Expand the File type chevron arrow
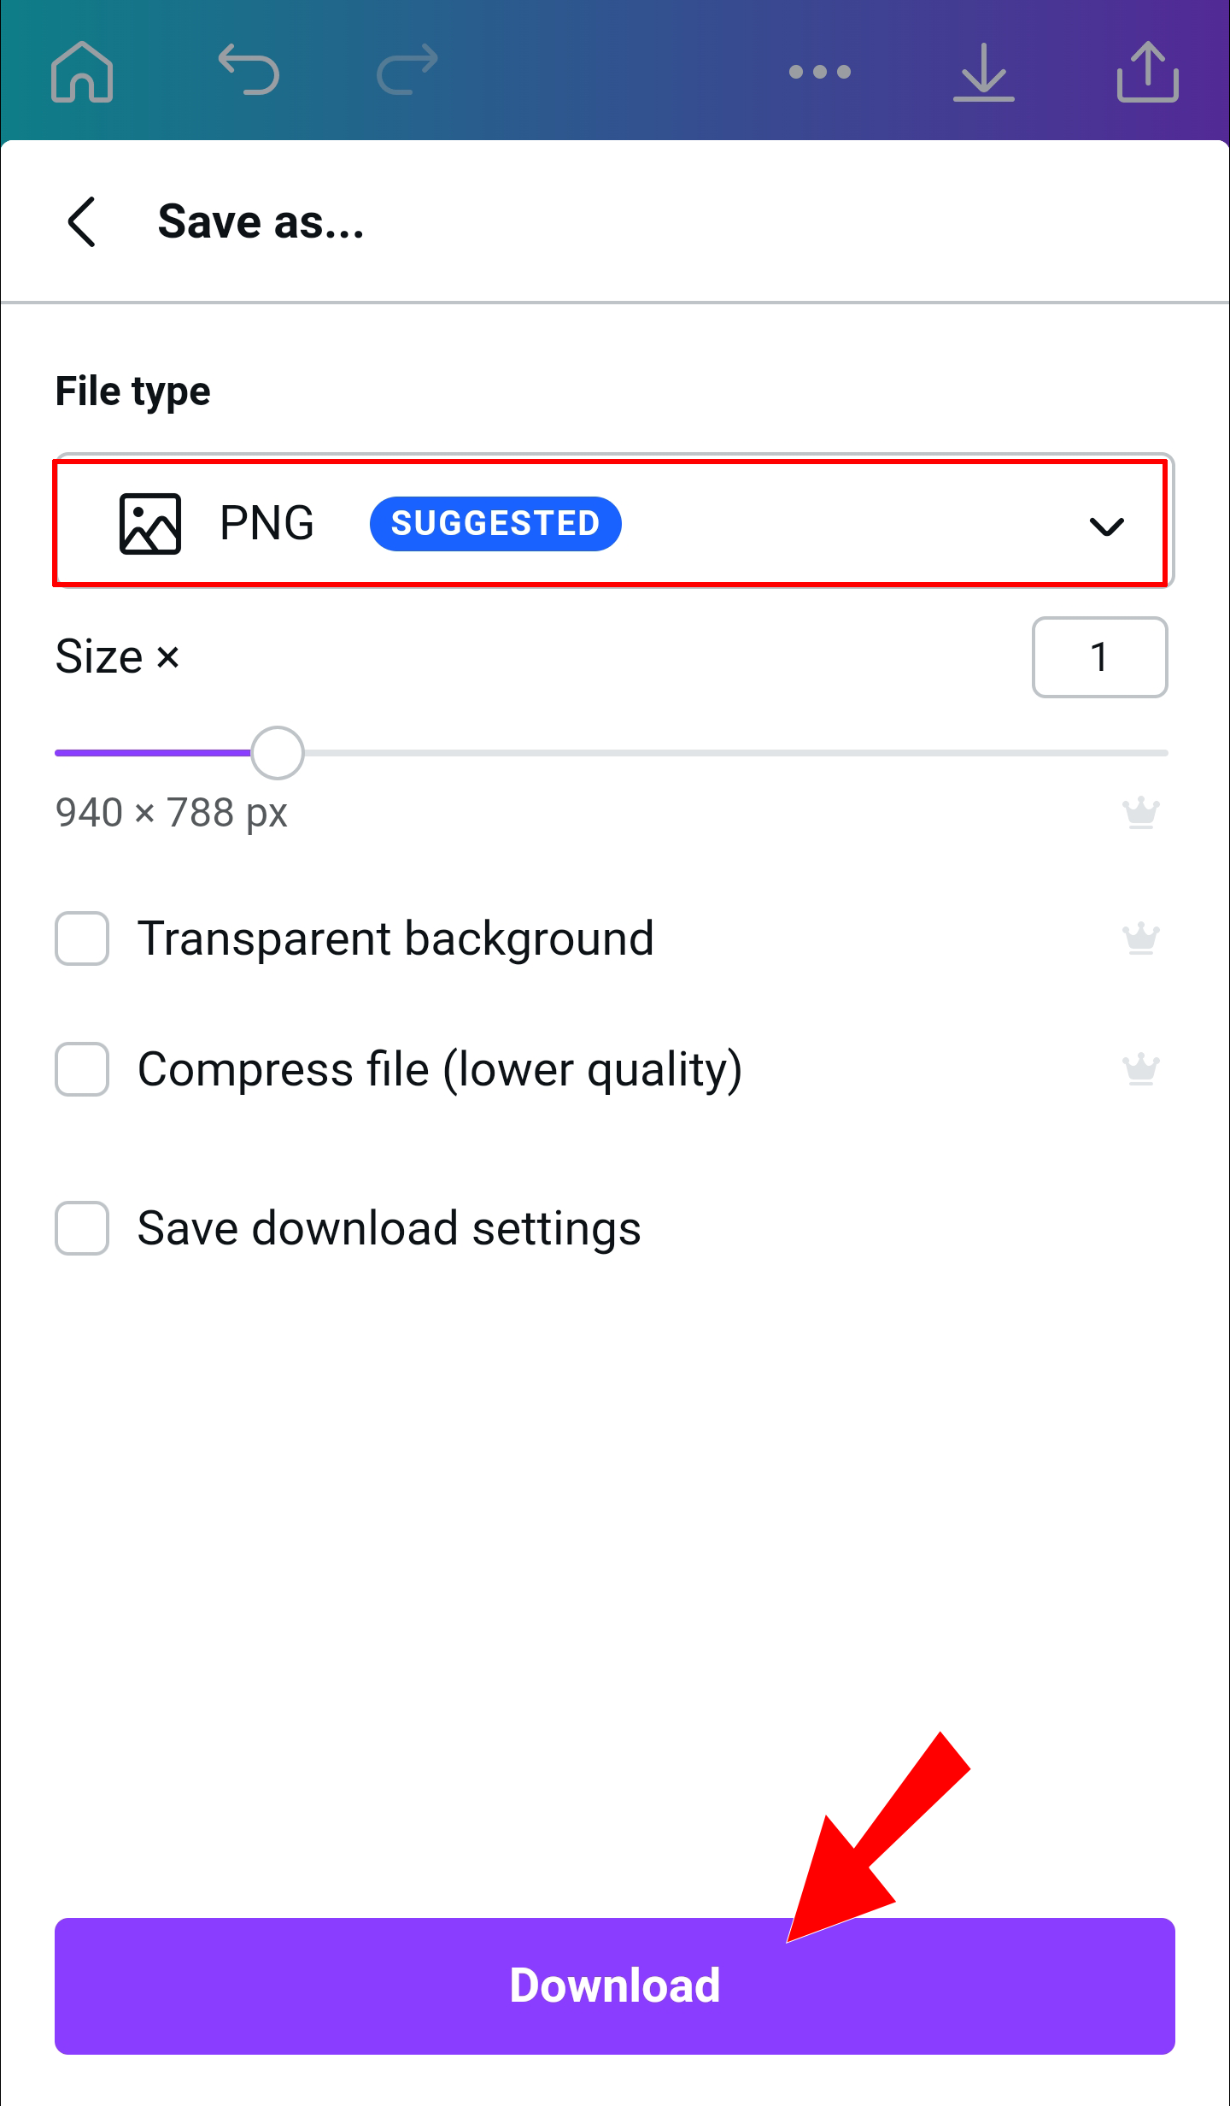Image resolution: width=1230 pixels, height=2106 pixels. coord(1106,526)
